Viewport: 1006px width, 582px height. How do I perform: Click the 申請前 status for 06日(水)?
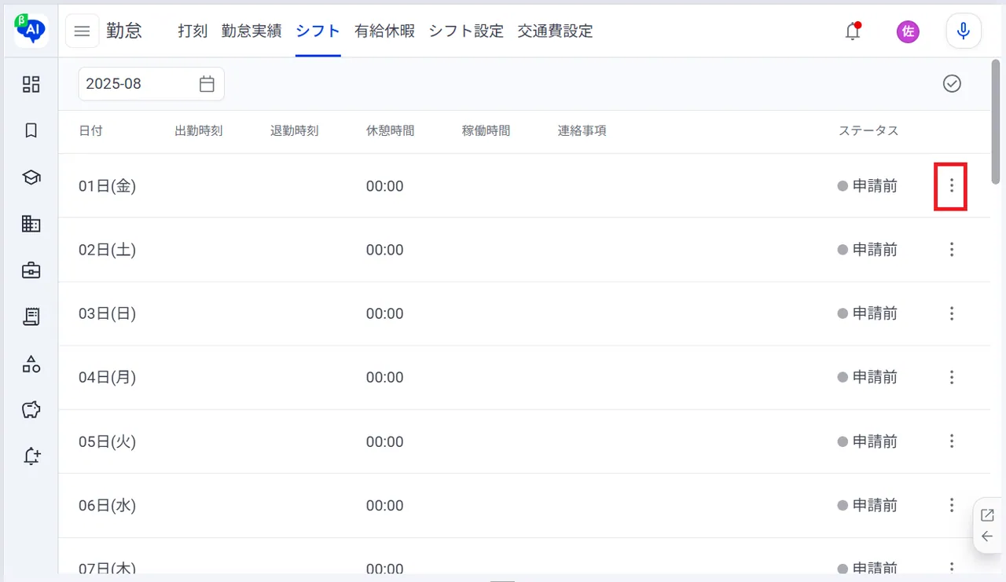868,505
